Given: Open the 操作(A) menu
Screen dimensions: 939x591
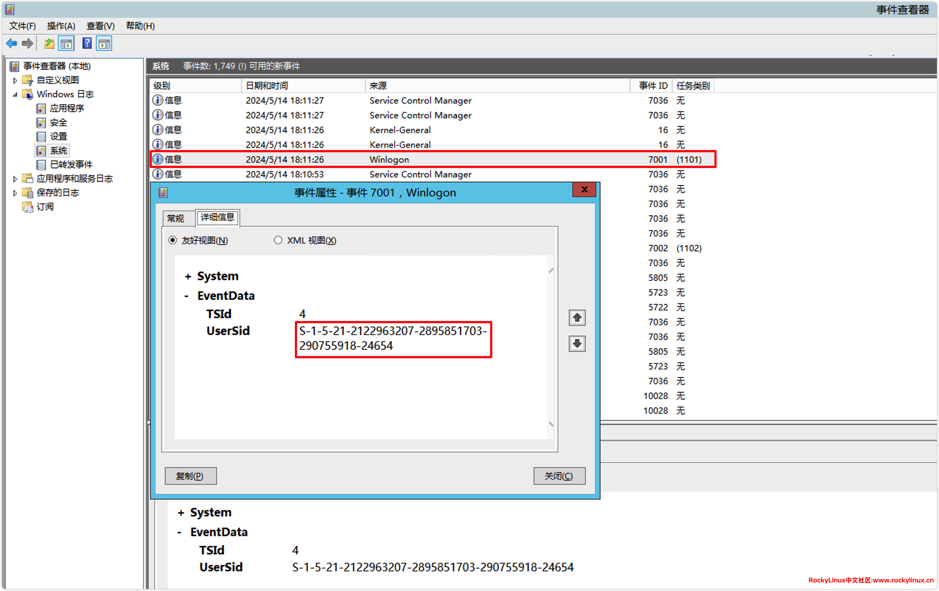Looking at the screenshot, I should point(61,26).
